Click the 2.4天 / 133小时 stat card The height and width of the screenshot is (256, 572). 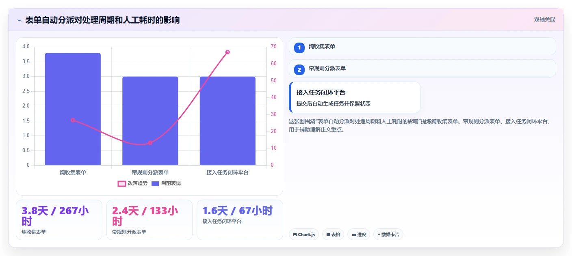point(149,220)
